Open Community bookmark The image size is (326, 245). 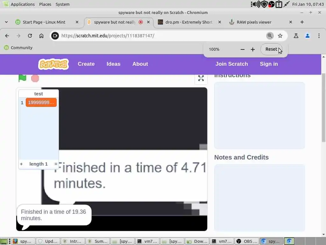[x=18, y=48]
